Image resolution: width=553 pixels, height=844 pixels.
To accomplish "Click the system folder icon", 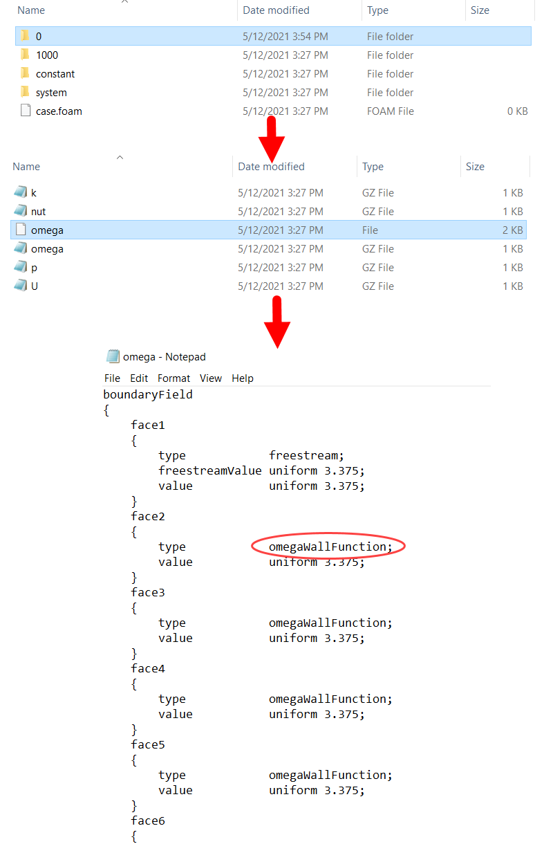I will 25,92.
